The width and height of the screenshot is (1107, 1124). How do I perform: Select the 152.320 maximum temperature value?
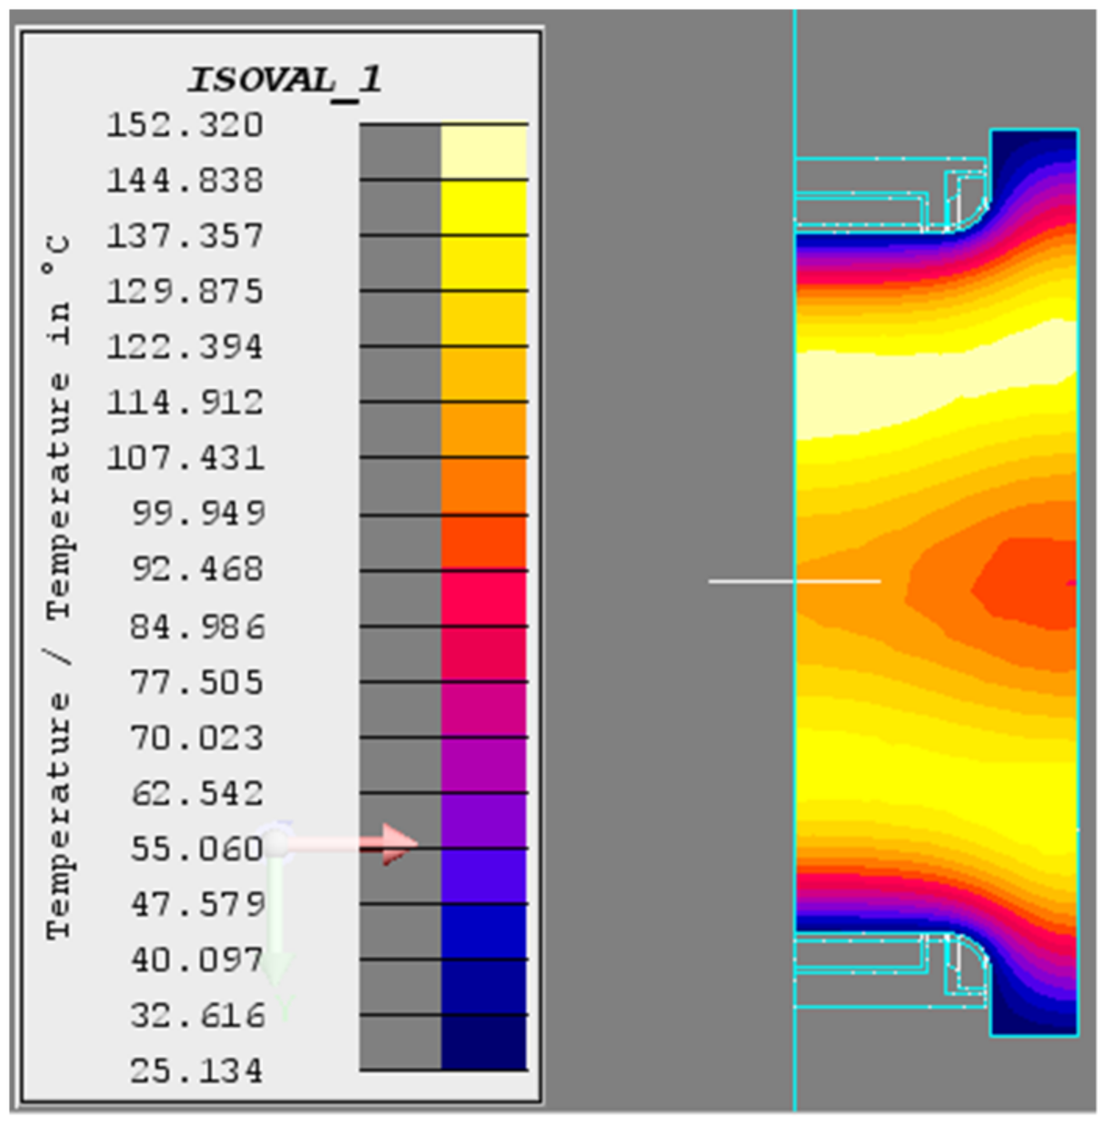tap(185, 125)
